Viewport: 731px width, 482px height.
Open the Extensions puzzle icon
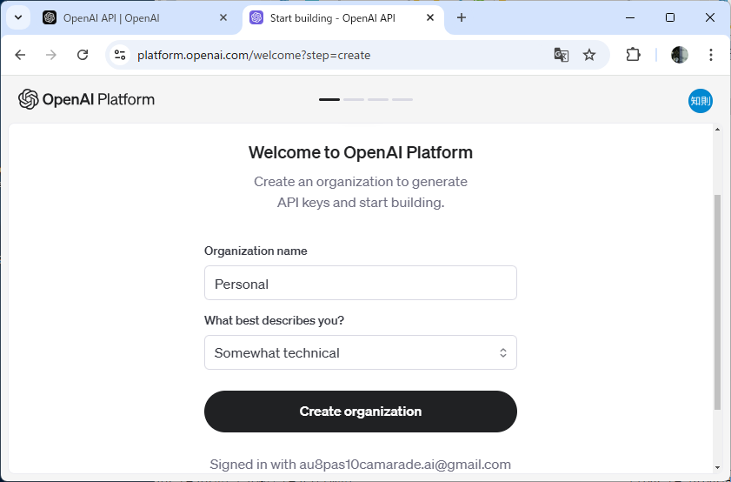tap(633, 55)
